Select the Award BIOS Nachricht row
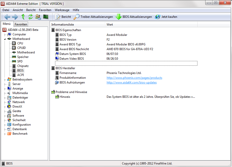 tap(126, 49)
